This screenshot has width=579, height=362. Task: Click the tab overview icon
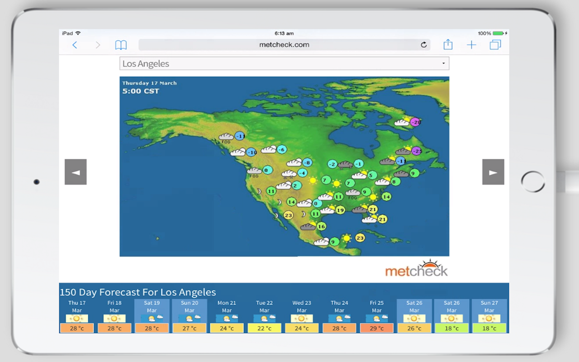(495, 45)
